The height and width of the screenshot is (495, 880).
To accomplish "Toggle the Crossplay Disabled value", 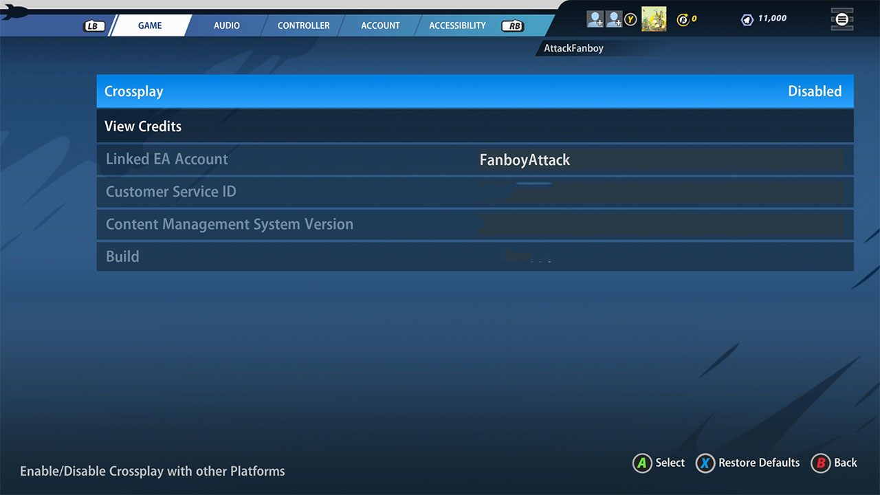I will 814,91.
